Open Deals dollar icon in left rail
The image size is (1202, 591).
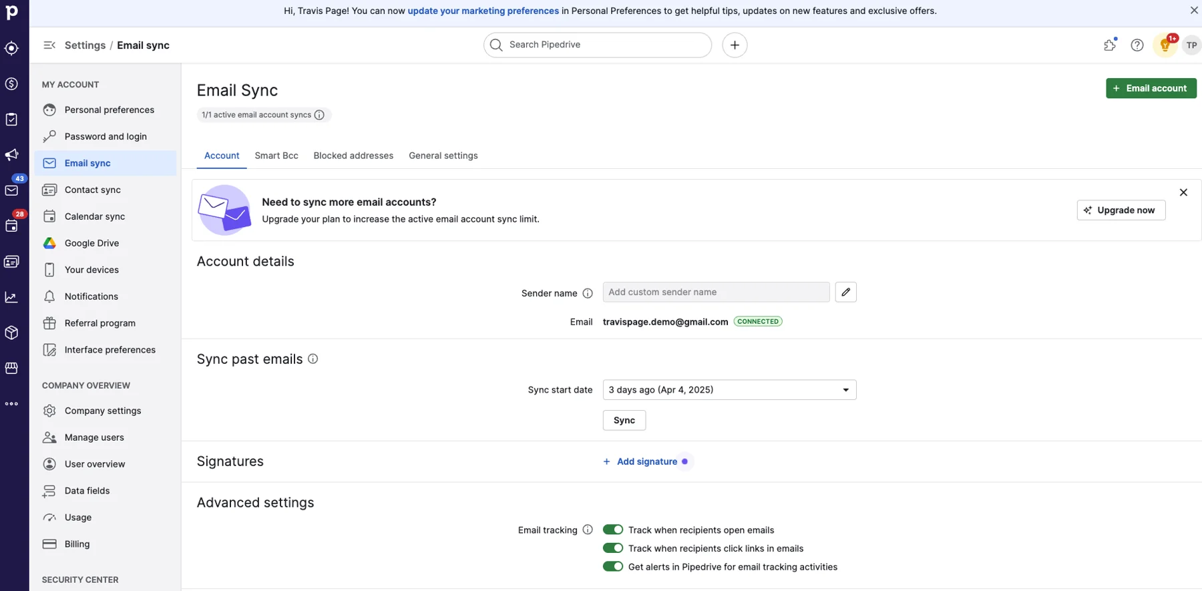coord(11,83)
